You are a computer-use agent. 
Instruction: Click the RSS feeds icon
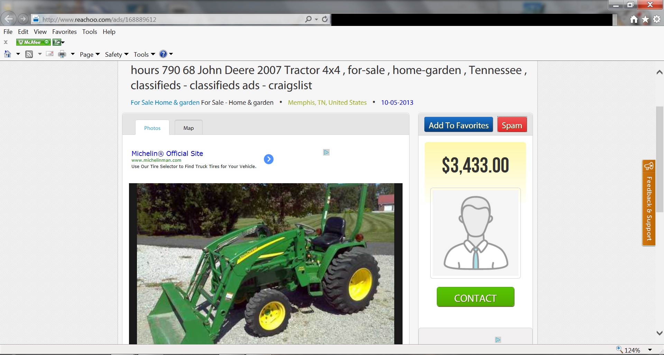coord(29,54)
